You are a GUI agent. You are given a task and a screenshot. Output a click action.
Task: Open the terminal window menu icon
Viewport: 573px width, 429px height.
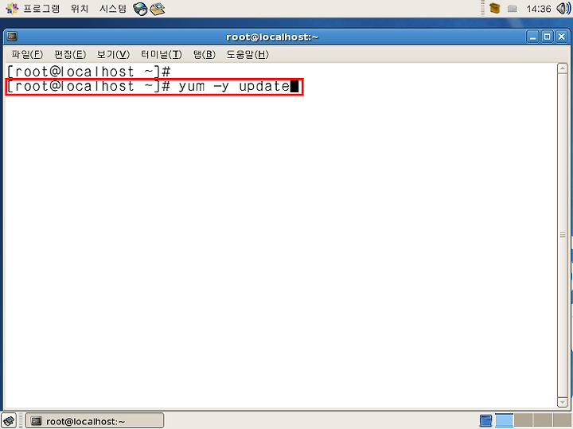pos(12,36)
